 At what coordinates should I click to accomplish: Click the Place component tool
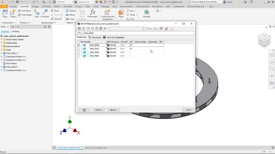pos(5,14)
